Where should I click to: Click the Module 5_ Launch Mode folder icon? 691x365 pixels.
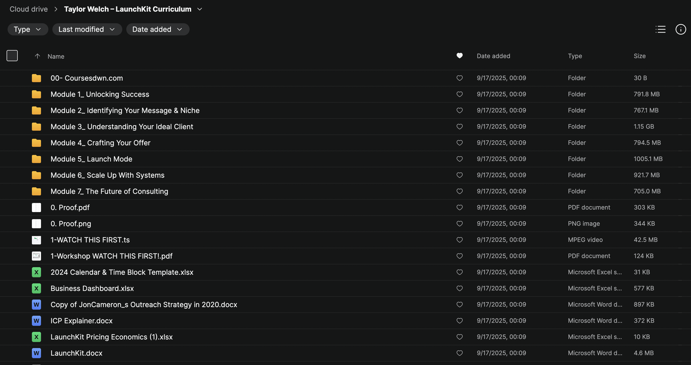(x=36, y=159)
